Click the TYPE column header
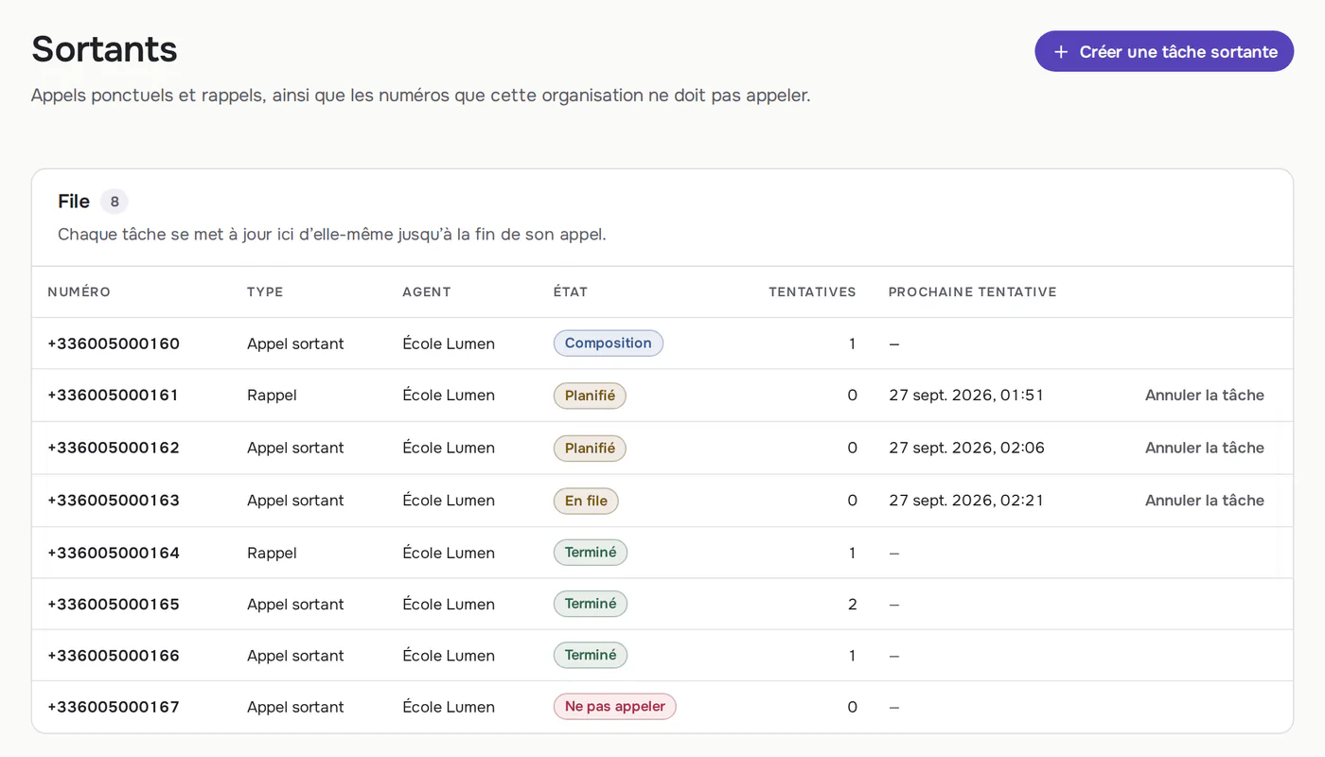 click(x=265, y=291)
